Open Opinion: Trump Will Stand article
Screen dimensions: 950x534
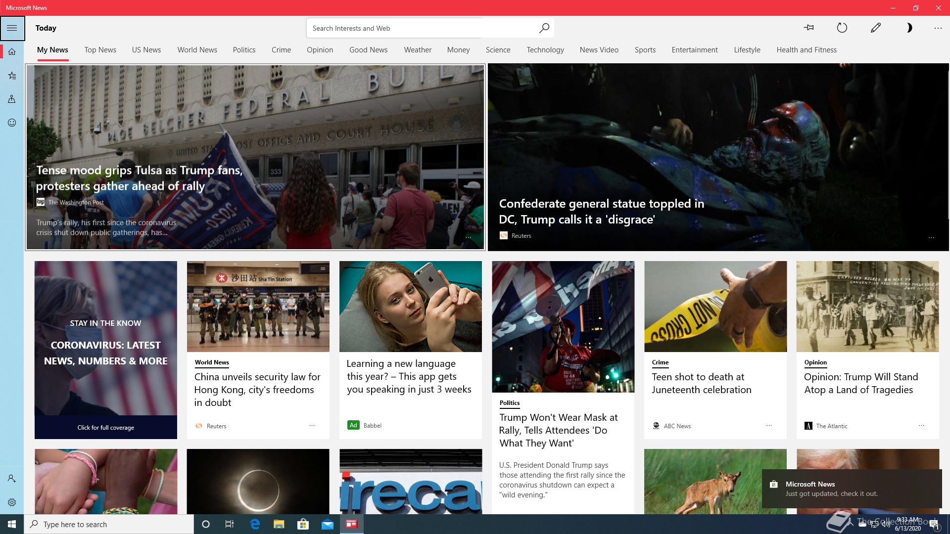click(861, 383)
